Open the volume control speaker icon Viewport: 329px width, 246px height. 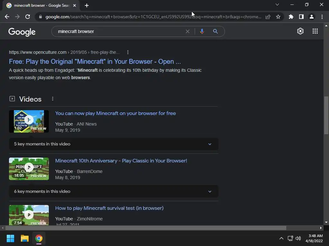point(298,238)
